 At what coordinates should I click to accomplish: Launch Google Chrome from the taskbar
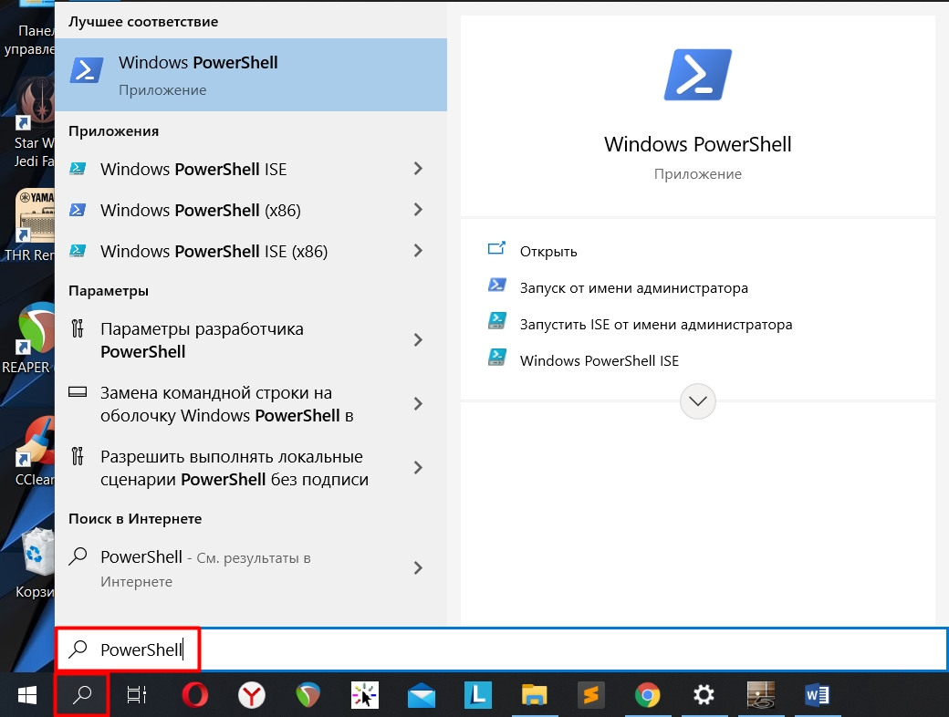(x=648, y=695)
